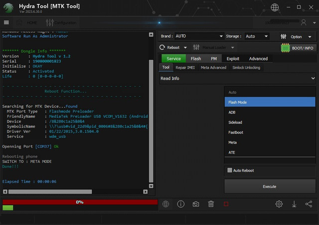Switch to the PM tab

pyautogui.click(x=214, y=59)
